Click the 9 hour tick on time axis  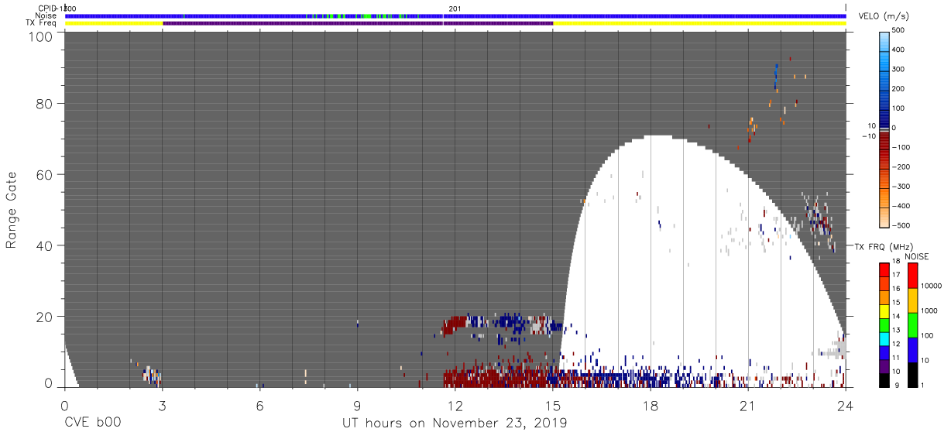pyautogui.click(x=357, y=405)
